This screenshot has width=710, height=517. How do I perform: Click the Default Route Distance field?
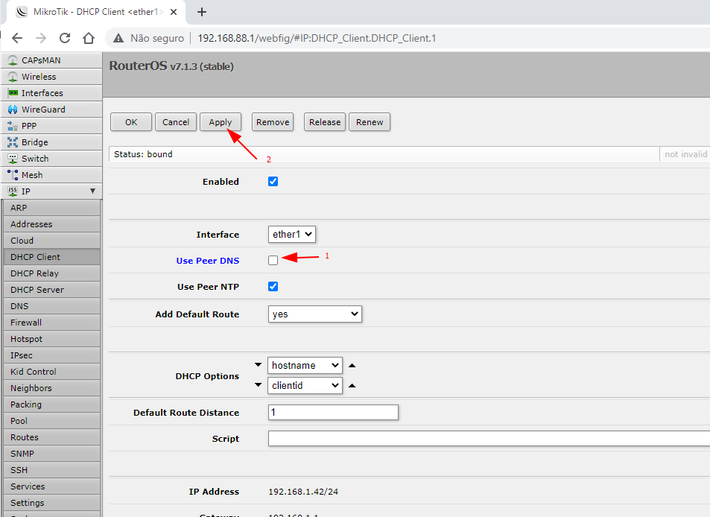pyautogui.click(x=333, y=413)
